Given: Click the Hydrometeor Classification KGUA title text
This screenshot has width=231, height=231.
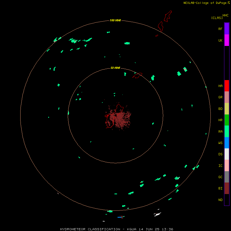Looking at the screenshot, I should (117, 229).
